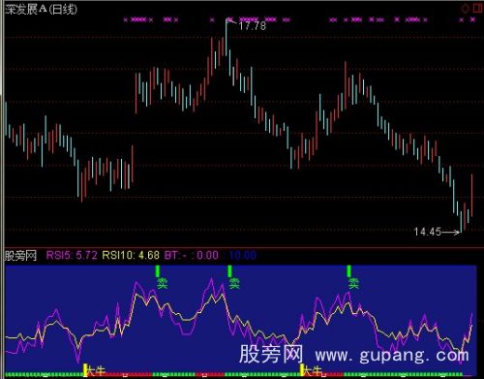
Task: Click the 17.78 high price label
Action: [x=253, y=26]
